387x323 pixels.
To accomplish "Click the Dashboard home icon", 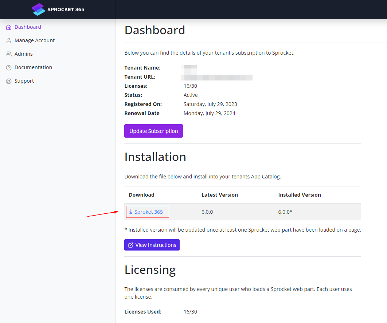I will (x=9, y=27).
